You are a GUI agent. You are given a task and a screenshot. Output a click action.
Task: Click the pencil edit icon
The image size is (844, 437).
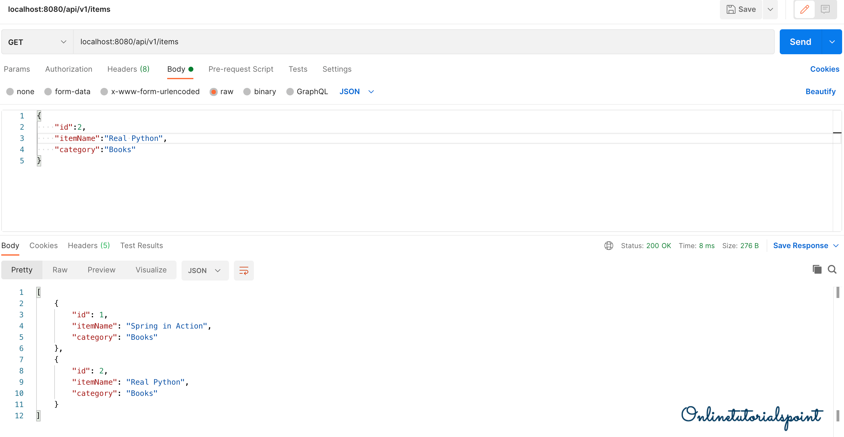coord(804,9)
